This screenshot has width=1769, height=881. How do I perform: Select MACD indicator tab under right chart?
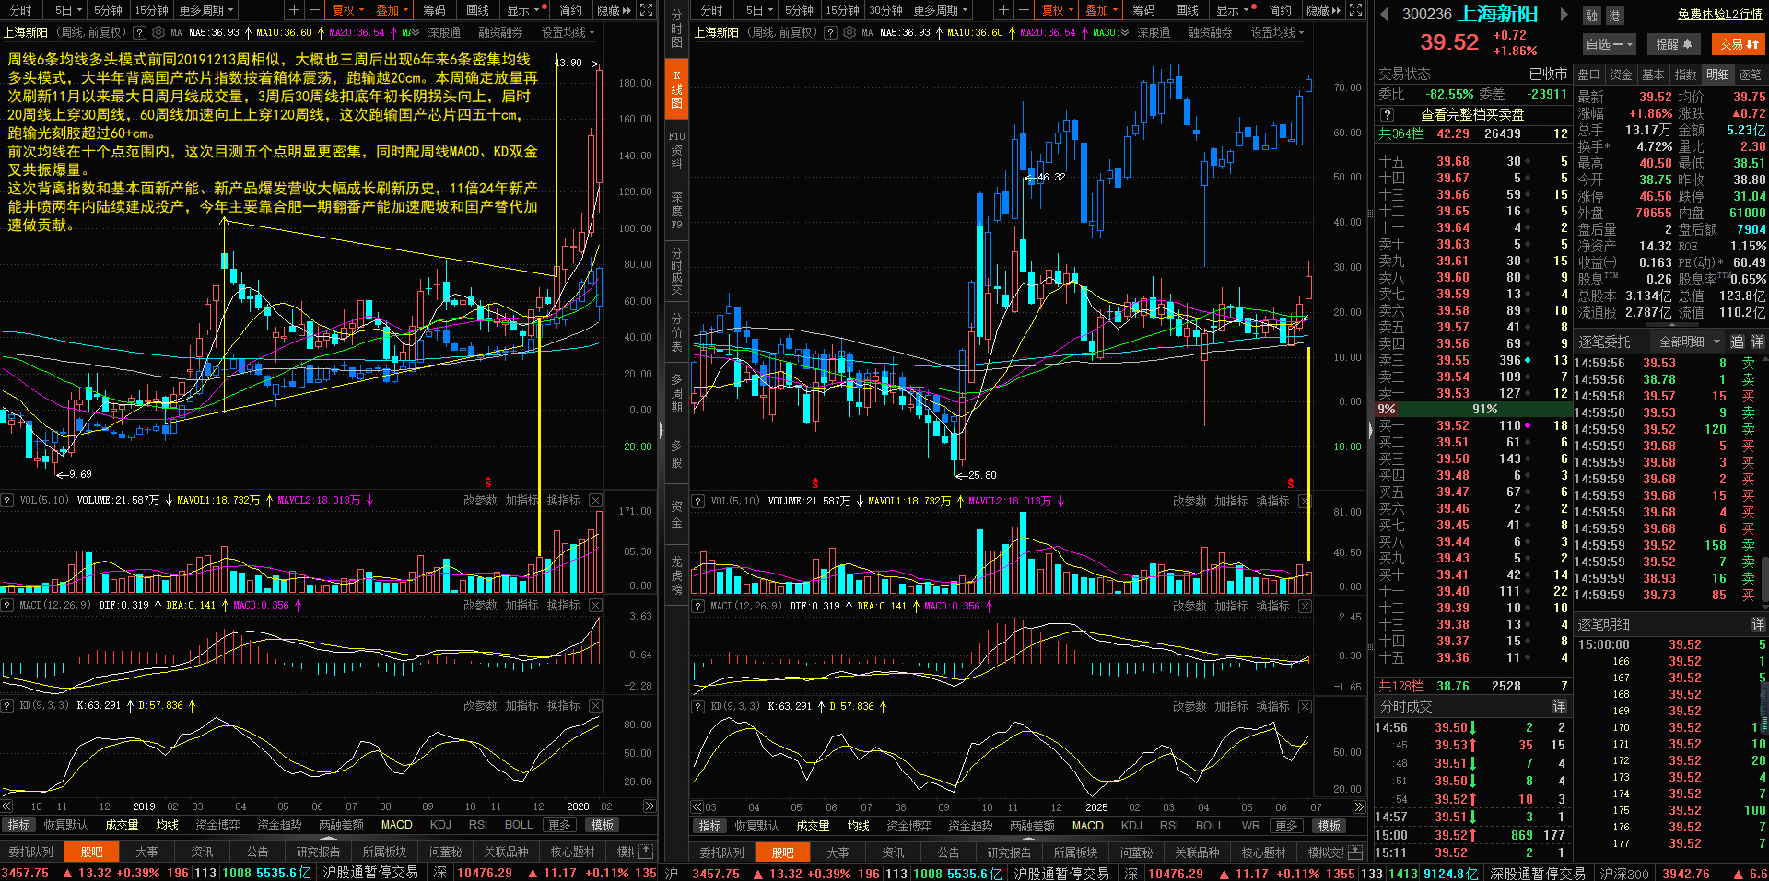(1087, 826)
